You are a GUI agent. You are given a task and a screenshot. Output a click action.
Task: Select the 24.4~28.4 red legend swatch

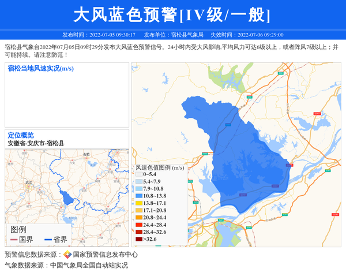138,225
